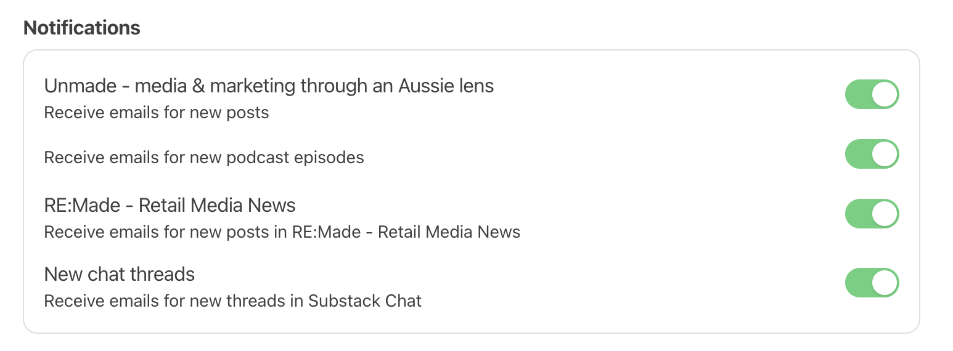
Task: Click the white knob on Unmade new posts switch
Action: click(x=885, y=94)
